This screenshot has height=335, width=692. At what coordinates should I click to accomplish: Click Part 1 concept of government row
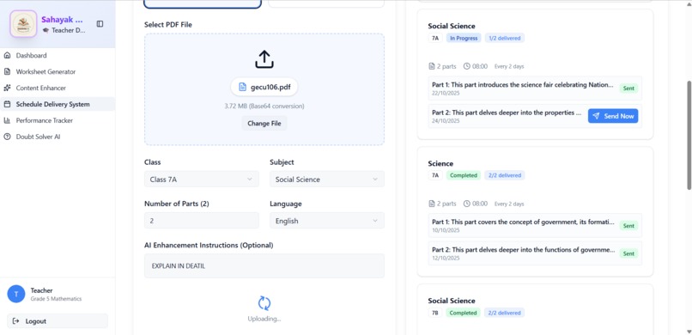click(535, 226)
